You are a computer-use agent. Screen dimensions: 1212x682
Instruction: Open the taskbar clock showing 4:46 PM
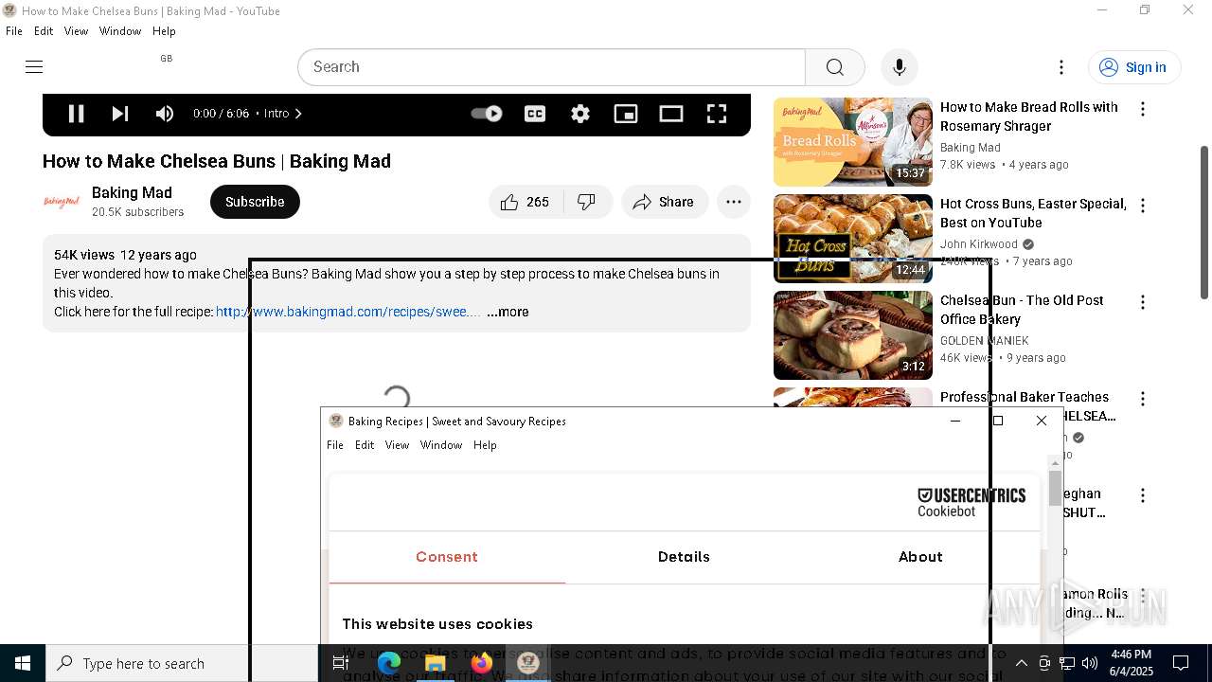(x=1131, y=663)
